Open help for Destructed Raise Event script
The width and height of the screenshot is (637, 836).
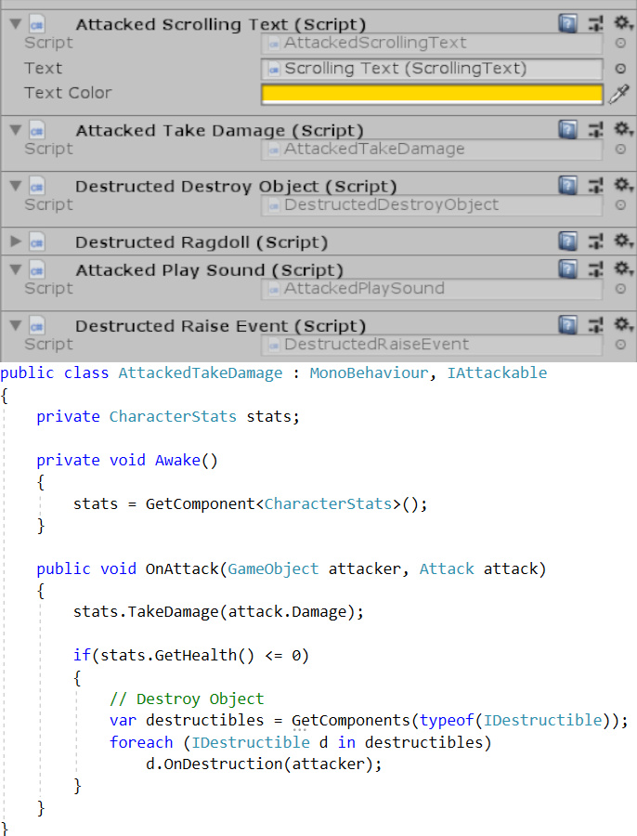click(x=568, y=325)
